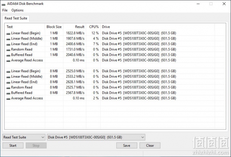Select the 2567.8 MB/s result cell

click(x=75, y=93)
